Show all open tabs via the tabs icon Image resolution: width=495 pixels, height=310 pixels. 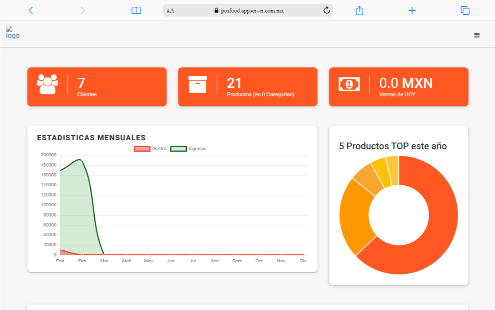pos(465,10)
